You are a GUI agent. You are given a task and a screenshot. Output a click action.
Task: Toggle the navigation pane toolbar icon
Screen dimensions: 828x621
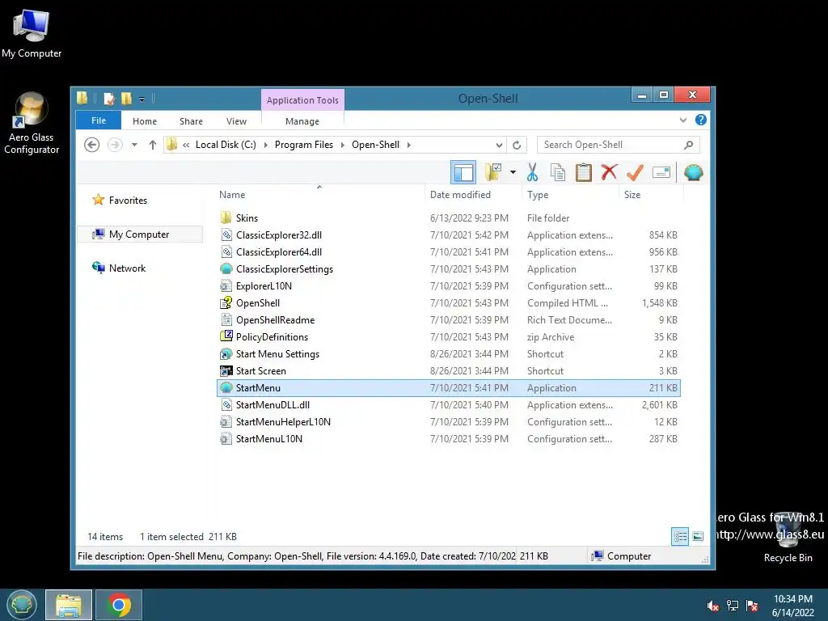click(463, 172)
